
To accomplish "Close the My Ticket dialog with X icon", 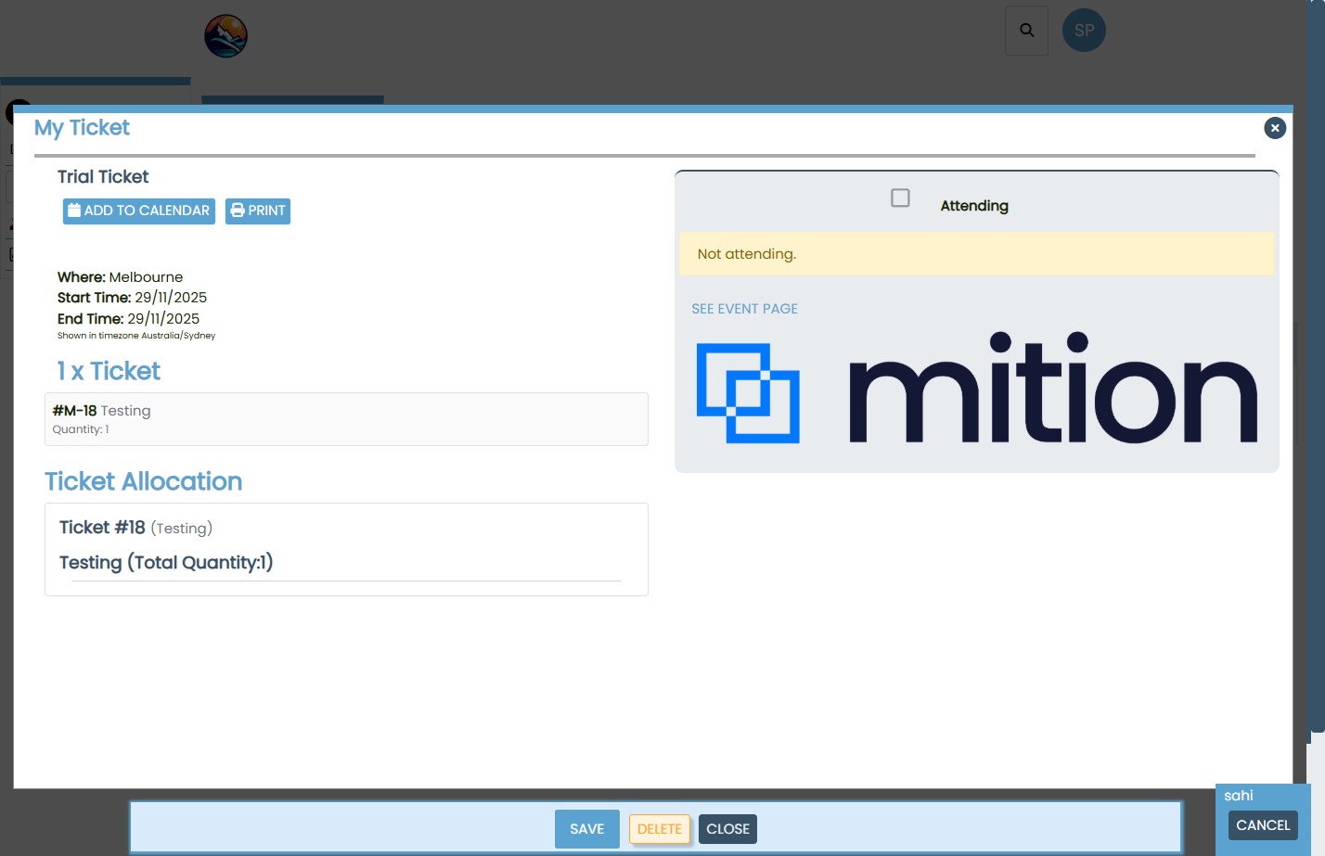I will (x=1275, y=128).
